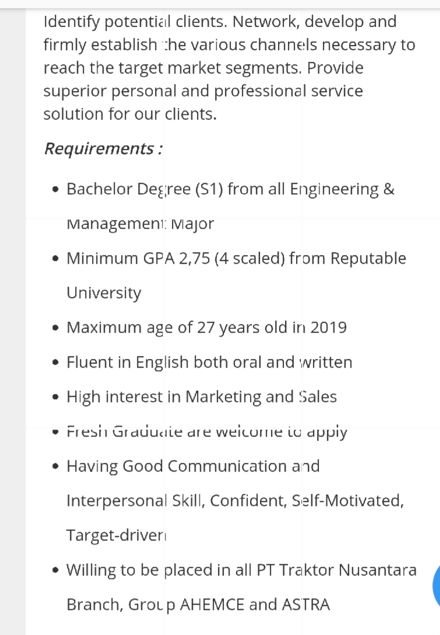Select the 'Target-driven' text

pos(116,535)
